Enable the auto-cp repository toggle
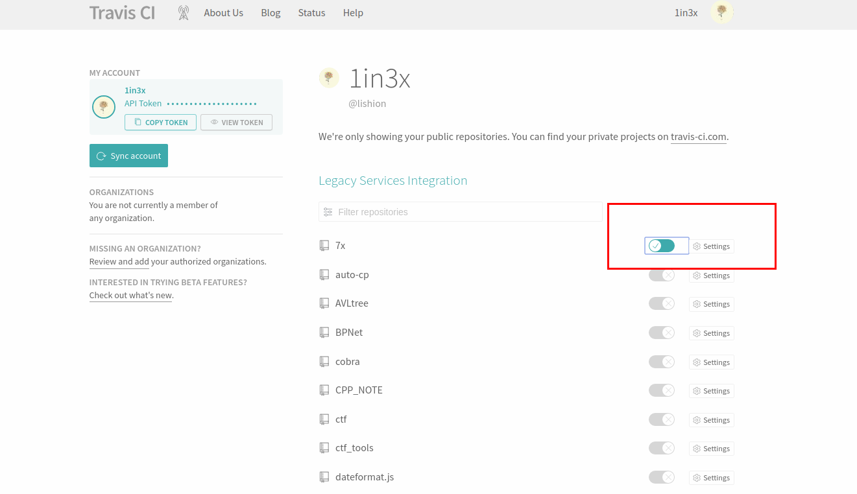The image size is (857, 494). tap(662, 276)
